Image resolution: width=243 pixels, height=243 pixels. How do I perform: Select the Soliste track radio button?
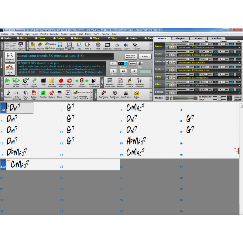127,38
